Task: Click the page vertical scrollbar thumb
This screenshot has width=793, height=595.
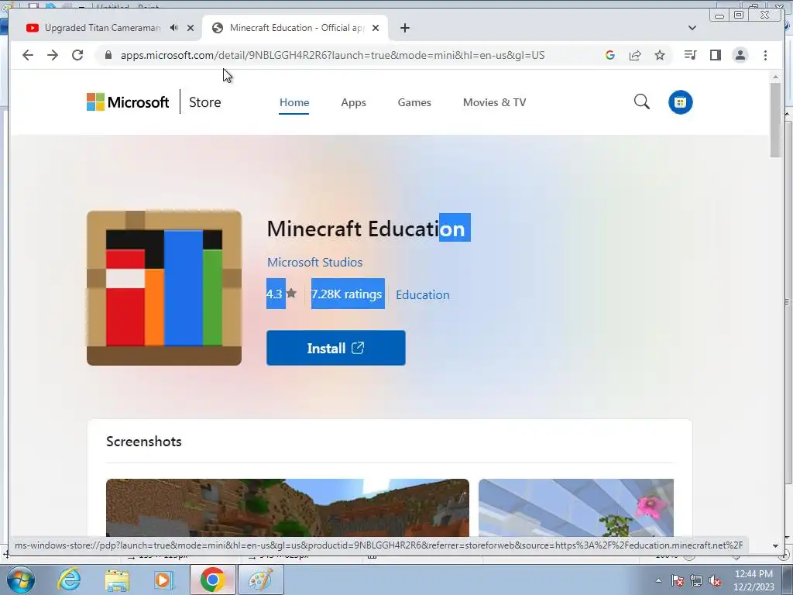Action: pos(775,119)
